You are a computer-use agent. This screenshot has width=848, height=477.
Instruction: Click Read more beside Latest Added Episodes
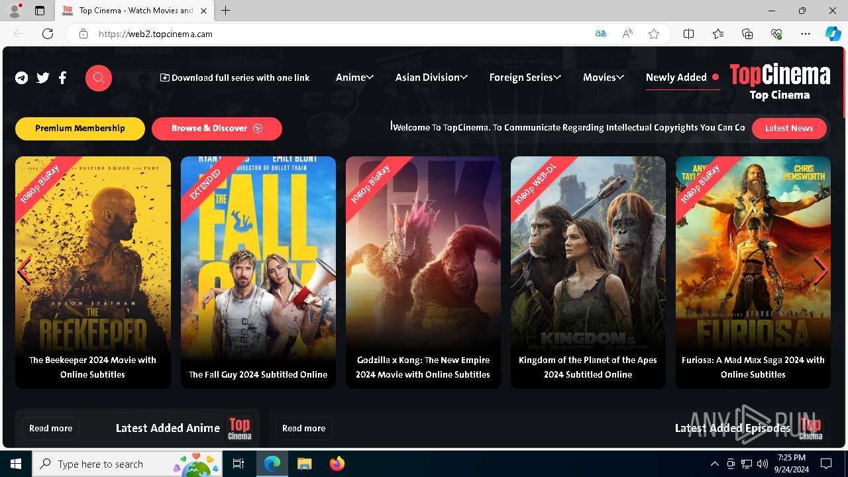click(303, 429)
